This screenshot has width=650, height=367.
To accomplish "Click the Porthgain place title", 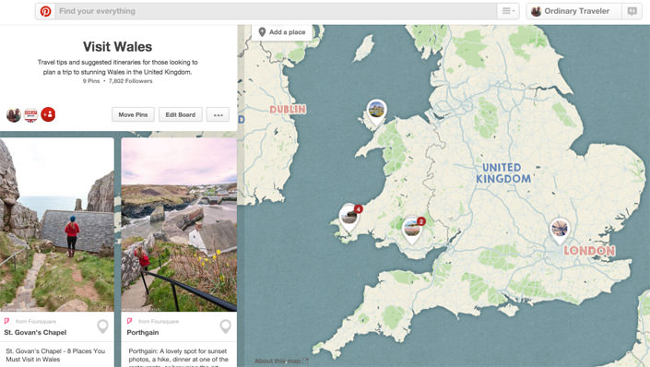I will tap(143, 332).
